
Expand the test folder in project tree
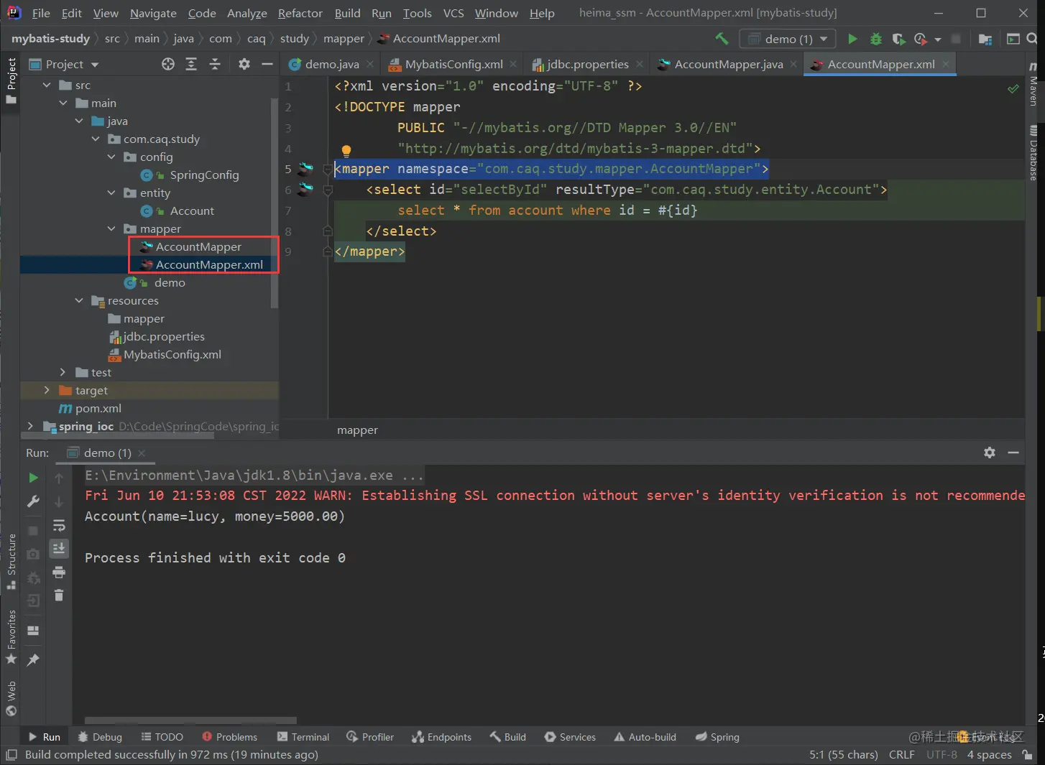pos(63,372)
